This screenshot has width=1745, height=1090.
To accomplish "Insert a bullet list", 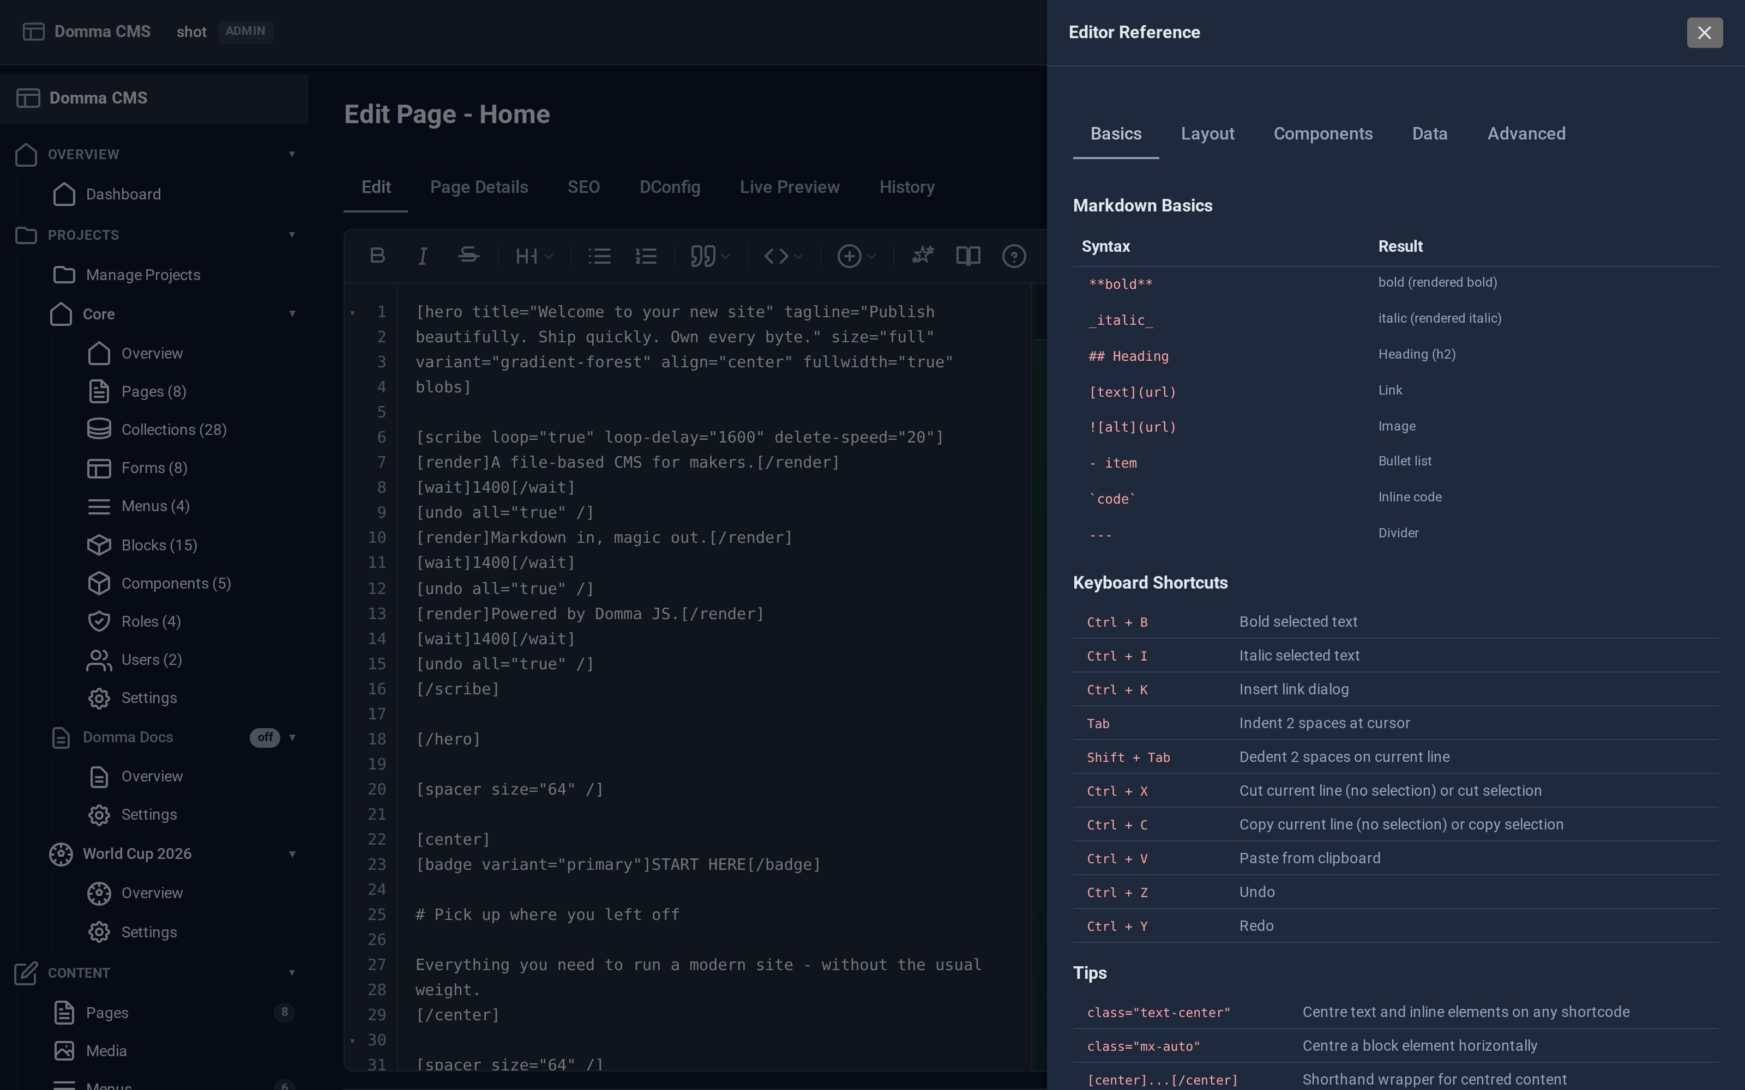I will coord(599,256).
